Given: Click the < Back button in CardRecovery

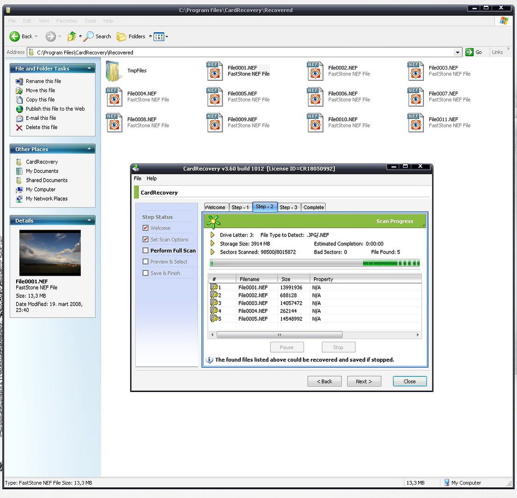Looking at the screenshot, I should (x=325, y=381).
